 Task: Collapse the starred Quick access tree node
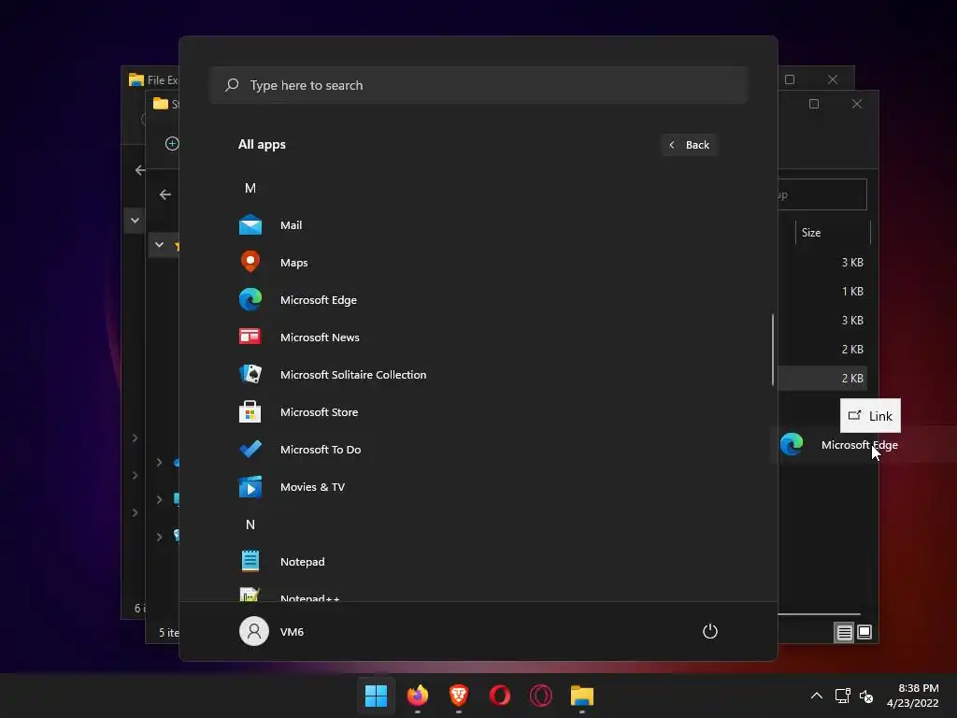tap(159, 245)
